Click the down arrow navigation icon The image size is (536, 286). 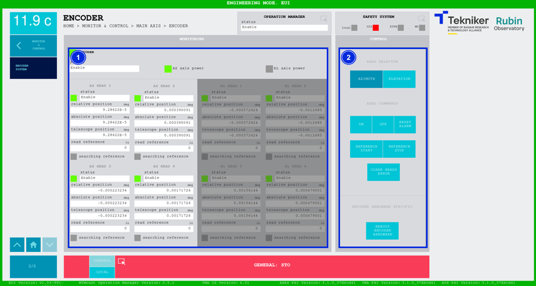pos(50,245)
